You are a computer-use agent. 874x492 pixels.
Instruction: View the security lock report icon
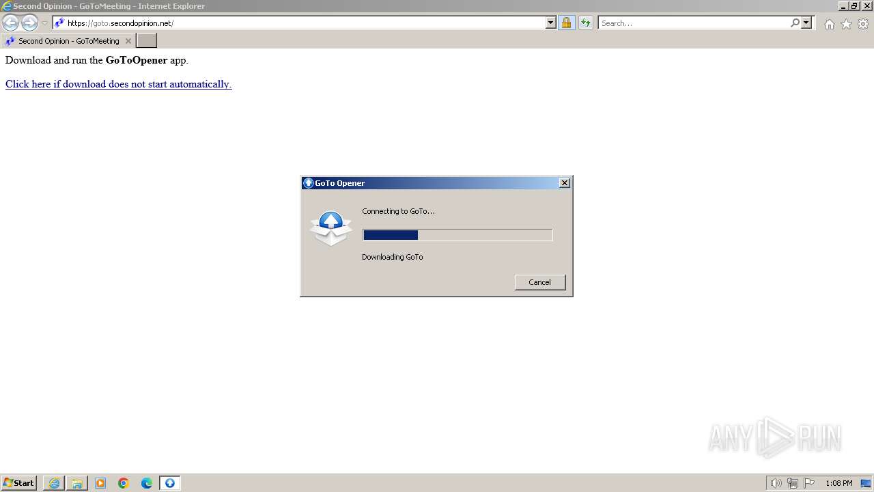coord(566,23)
